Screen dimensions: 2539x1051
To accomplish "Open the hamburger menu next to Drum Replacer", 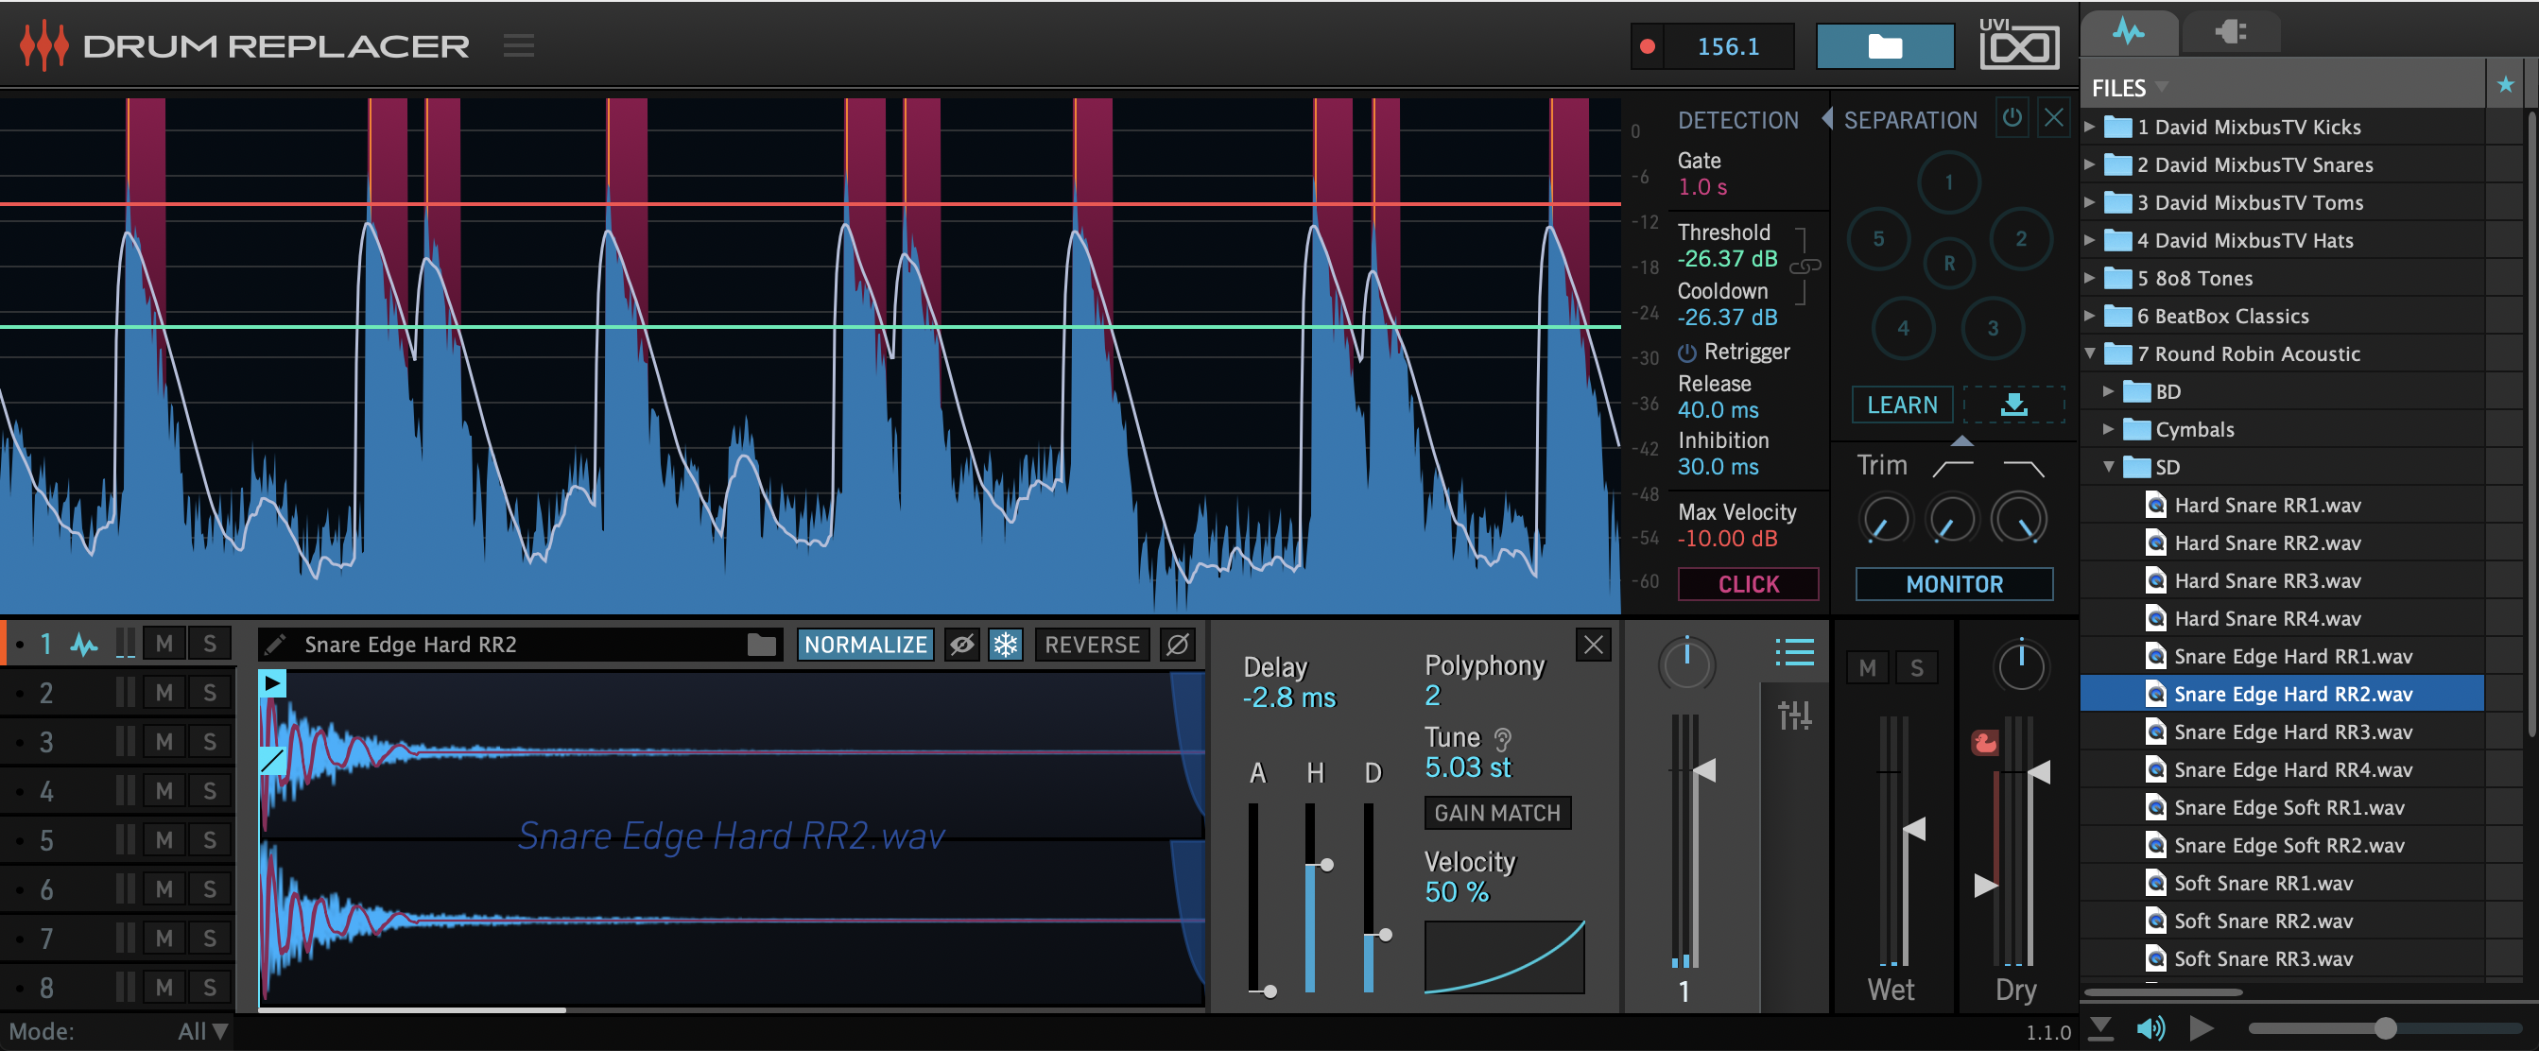I will (518, 45).
